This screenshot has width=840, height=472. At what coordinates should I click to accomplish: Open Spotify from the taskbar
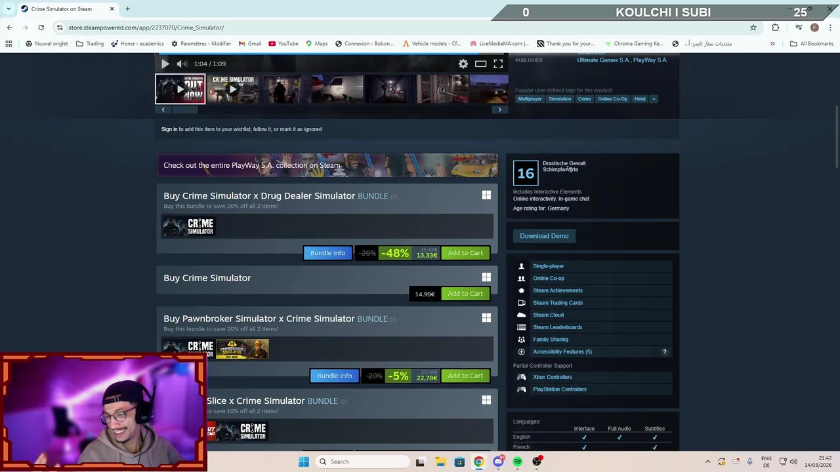click(518, 462)
